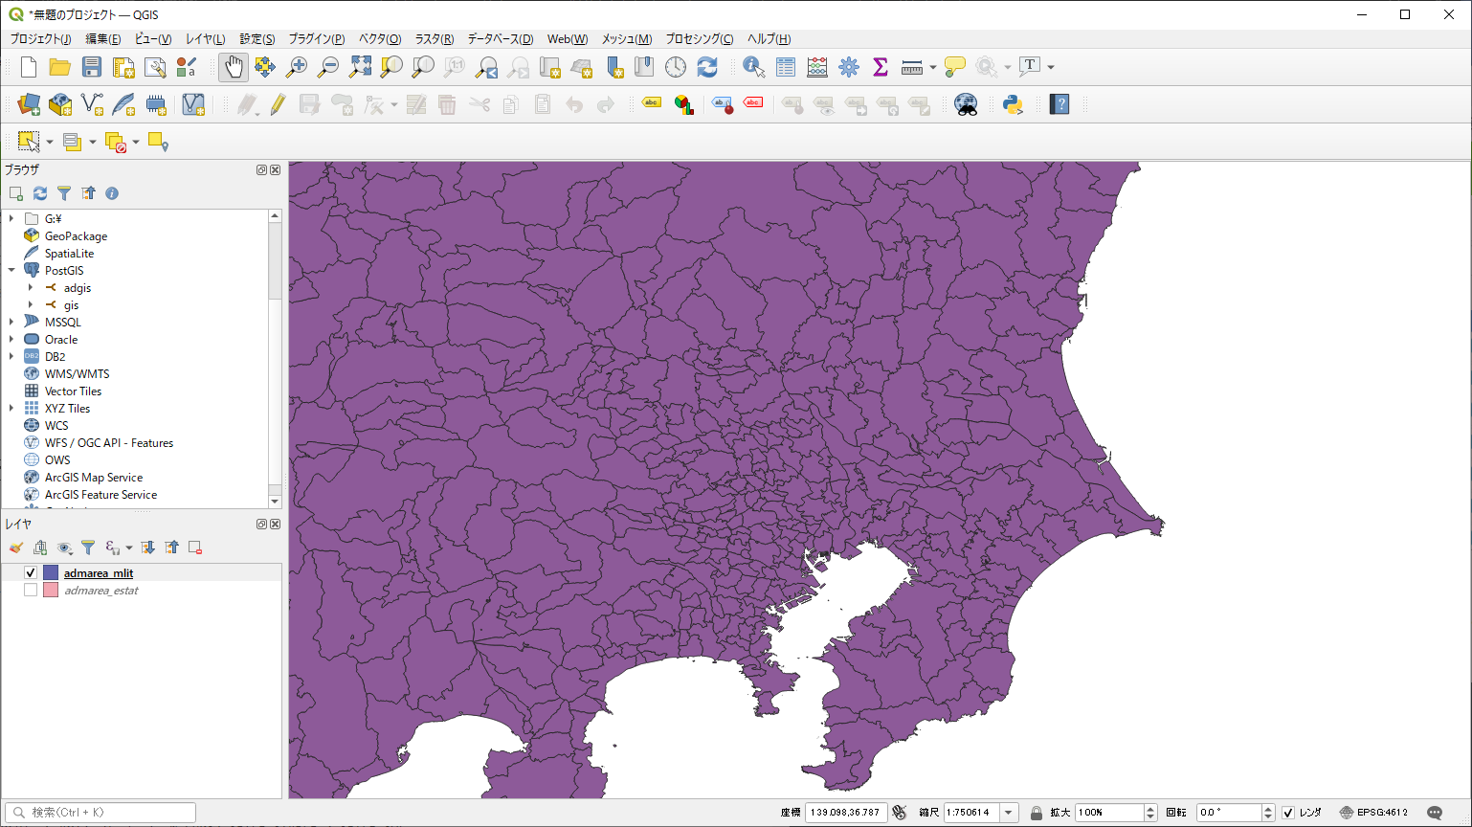Expand the adgis connection
The height and width of the screenshot is (827, 1472).
31,288
